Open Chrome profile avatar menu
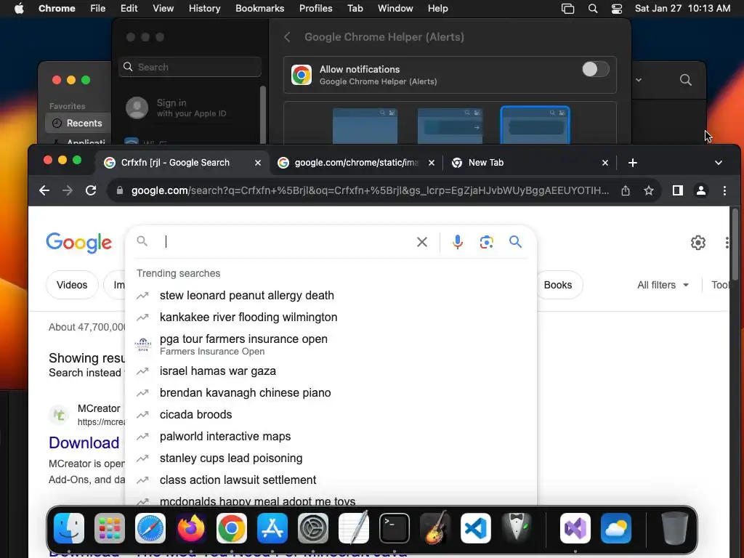The width and height of the screenshot is (744, 558). click(x=701, y=190)
